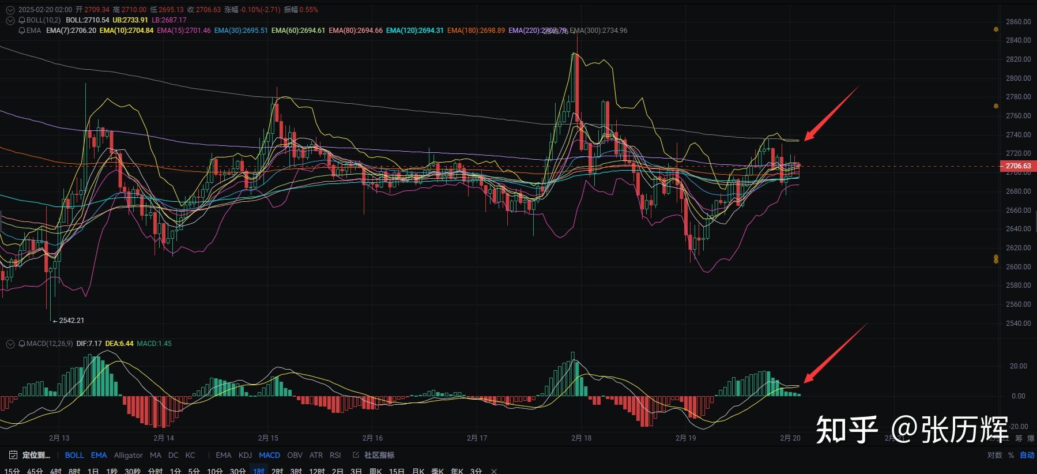Click EMA(15):2701.46 legend value

pos(184,31)
